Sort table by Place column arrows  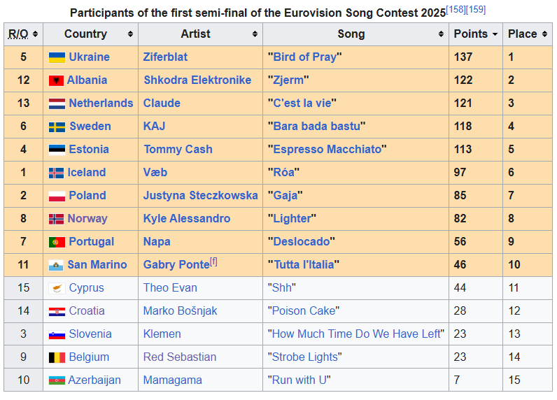click(x=544, y=34)
